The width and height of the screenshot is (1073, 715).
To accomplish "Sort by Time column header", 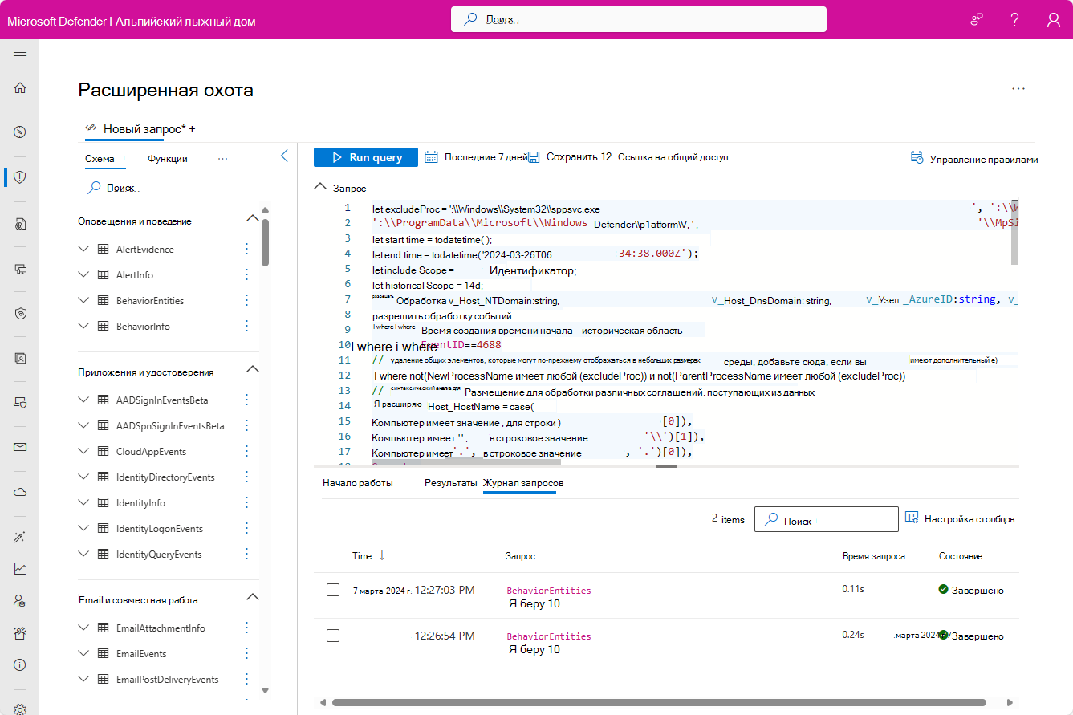I will point(369,555).
